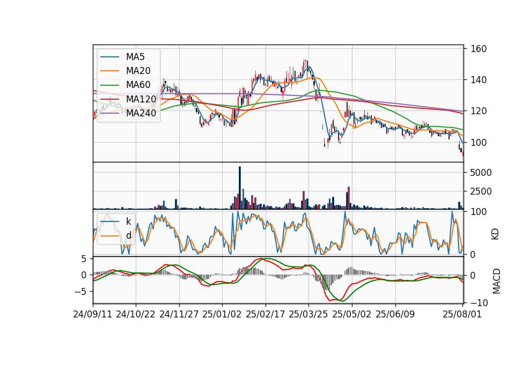Click the green MA60 legend line

[x=109, y=85]
